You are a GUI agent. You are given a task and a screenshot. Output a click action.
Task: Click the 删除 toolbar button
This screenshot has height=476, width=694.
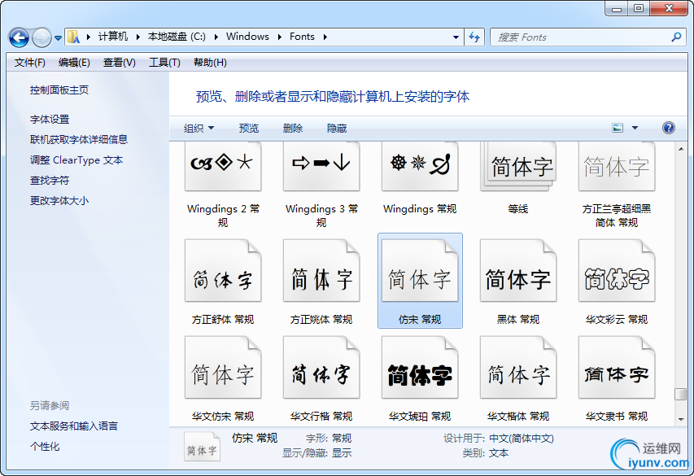(x=293, y=129)
